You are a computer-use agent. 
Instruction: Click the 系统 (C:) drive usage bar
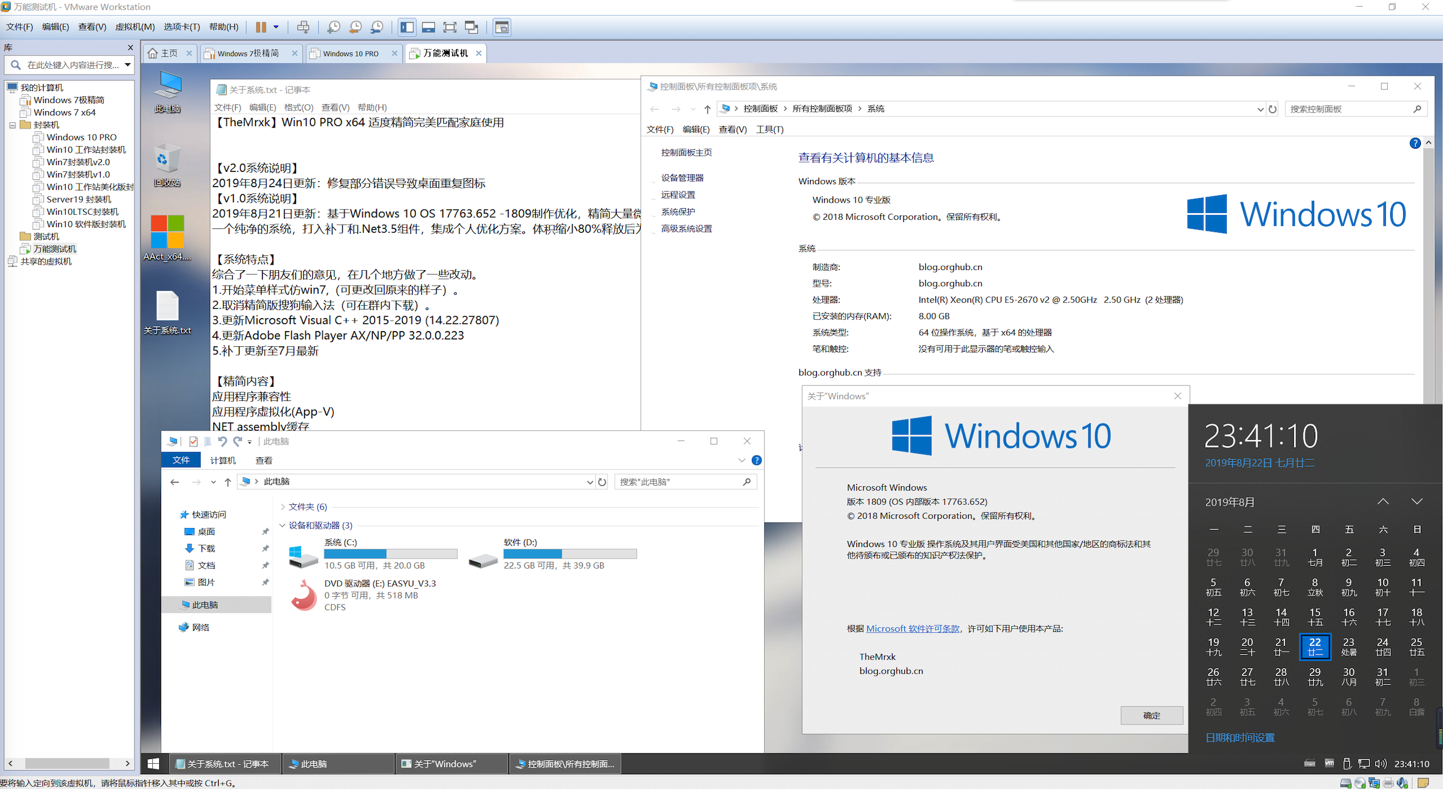391,554
